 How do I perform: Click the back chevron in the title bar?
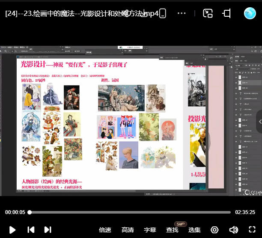click(x=162, y=13)
